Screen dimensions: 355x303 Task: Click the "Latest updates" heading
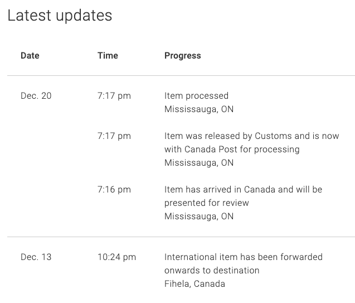60,16
